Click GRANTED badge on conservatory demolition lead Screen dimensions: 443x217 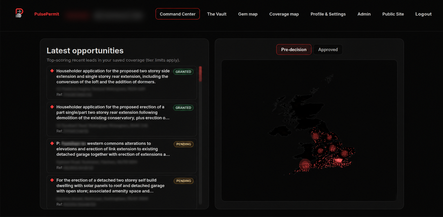pyautogui.click(x=183, y=108)
